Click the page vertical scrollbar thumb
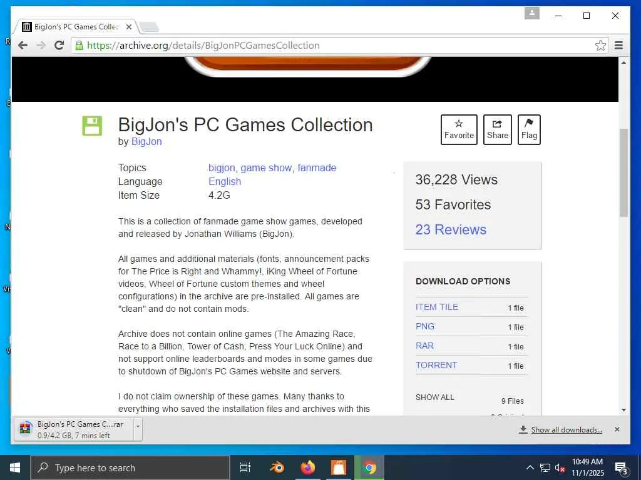This screenshot has height=480, width=641. [x=623, y=172]
